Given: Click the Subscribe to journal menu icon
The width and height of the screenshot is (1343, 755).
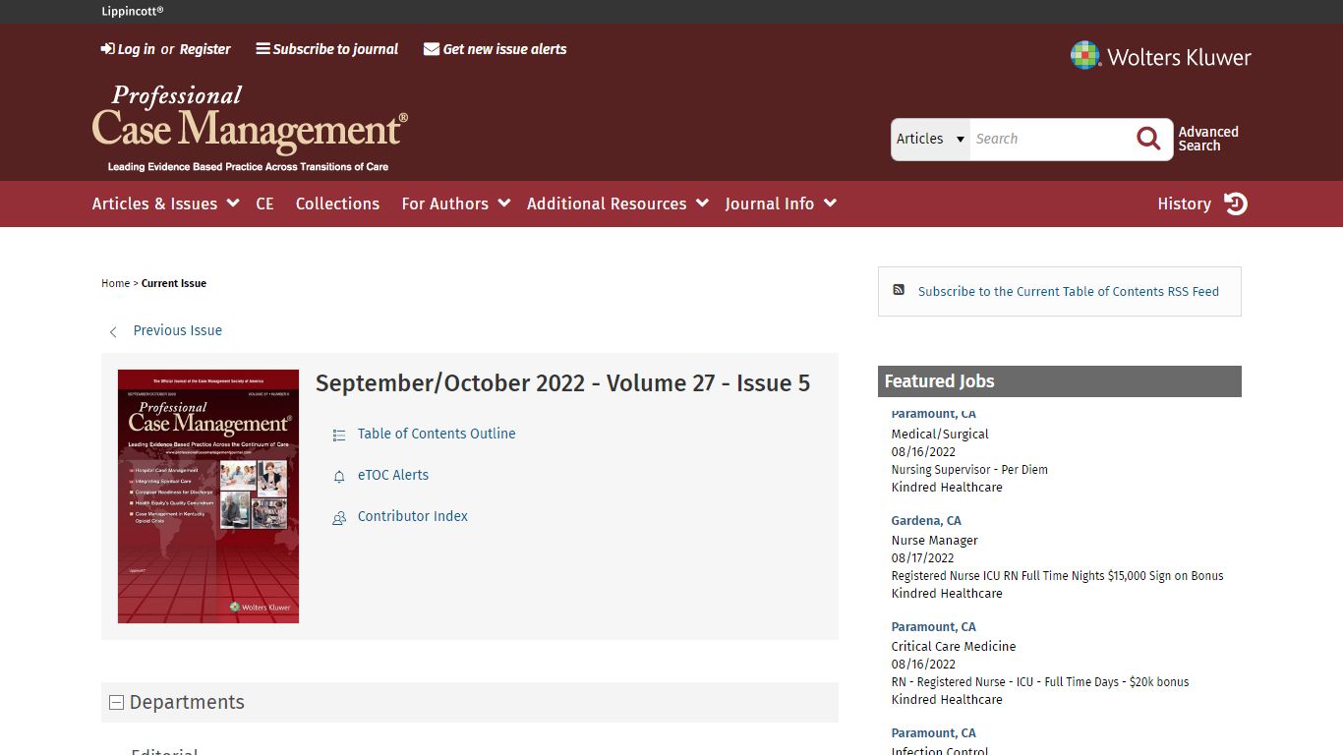Looking at the screenshot, I should click(263, 49).
